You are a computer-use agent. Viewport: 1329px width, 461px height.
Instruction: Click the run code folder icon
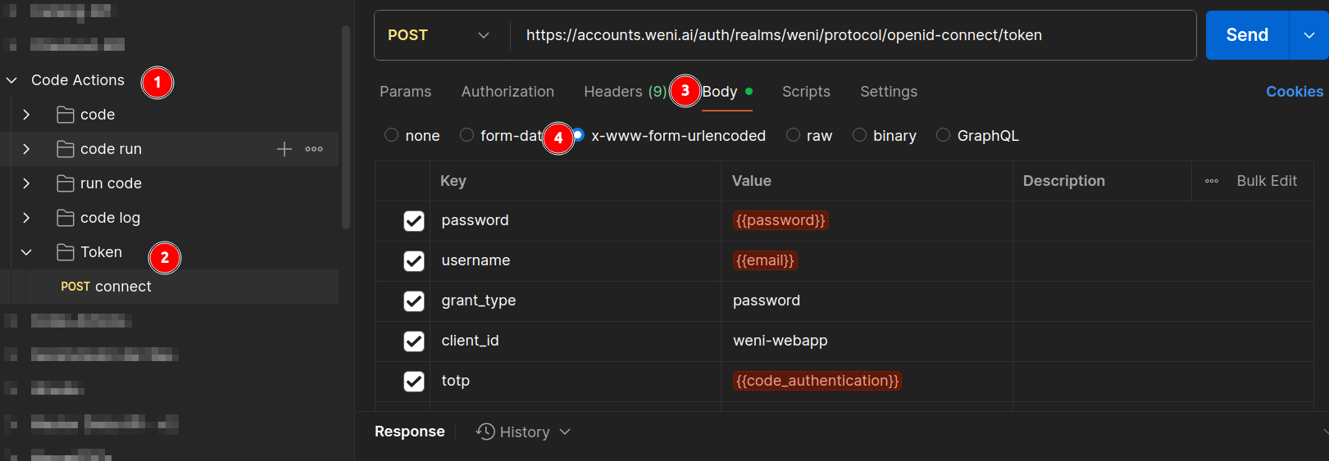click(x=66, y=183)
